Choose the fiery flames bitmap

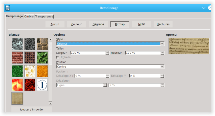point(17,85)
